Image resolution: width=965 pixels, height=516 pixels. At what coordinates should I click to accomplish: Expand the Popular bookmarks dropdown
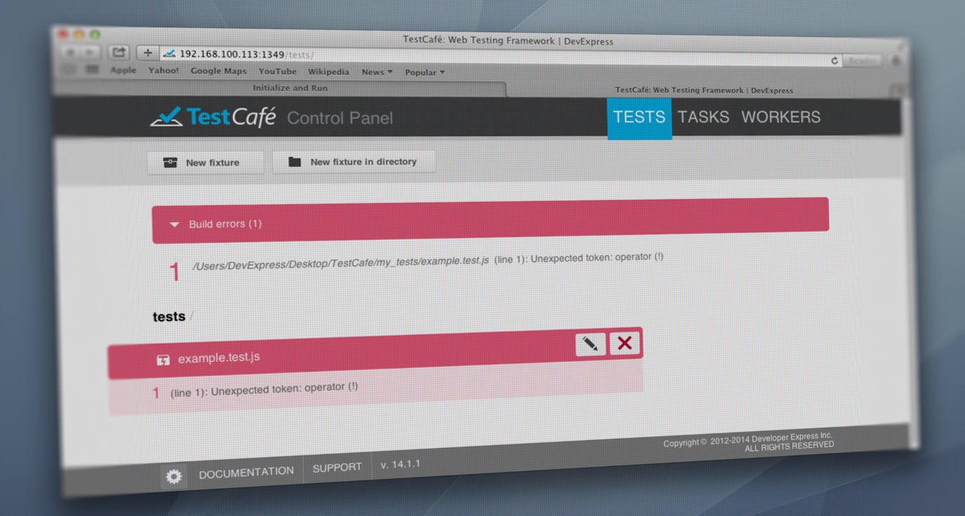(x=425, y=72)
